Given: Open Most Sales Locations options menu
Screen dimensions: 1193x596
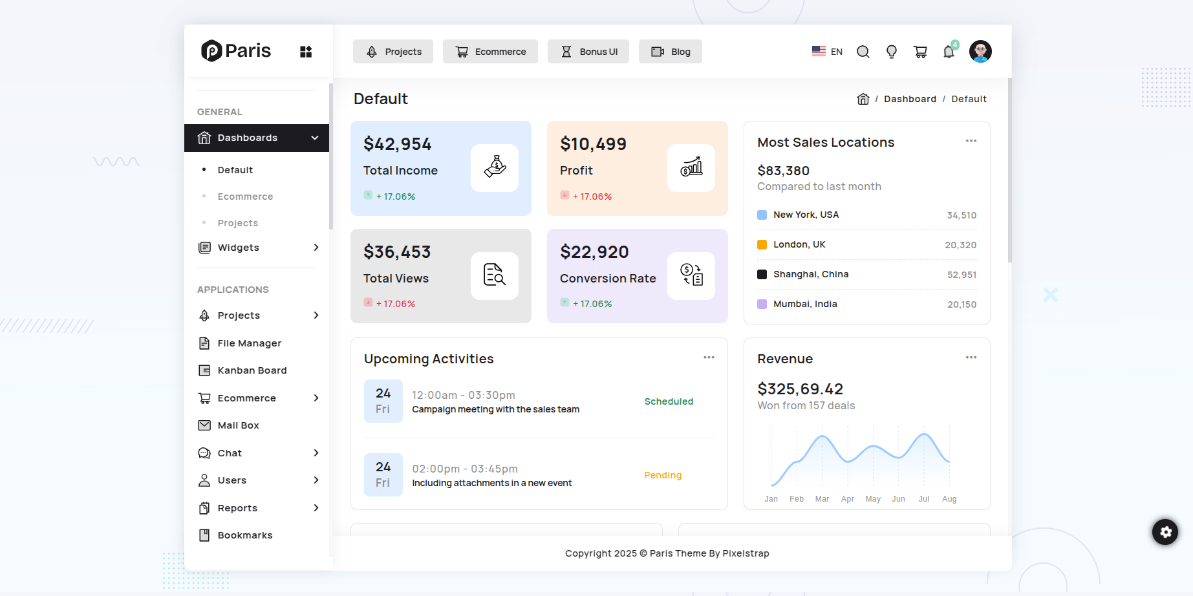Looking at the screenshot, I should click(971, 141).
